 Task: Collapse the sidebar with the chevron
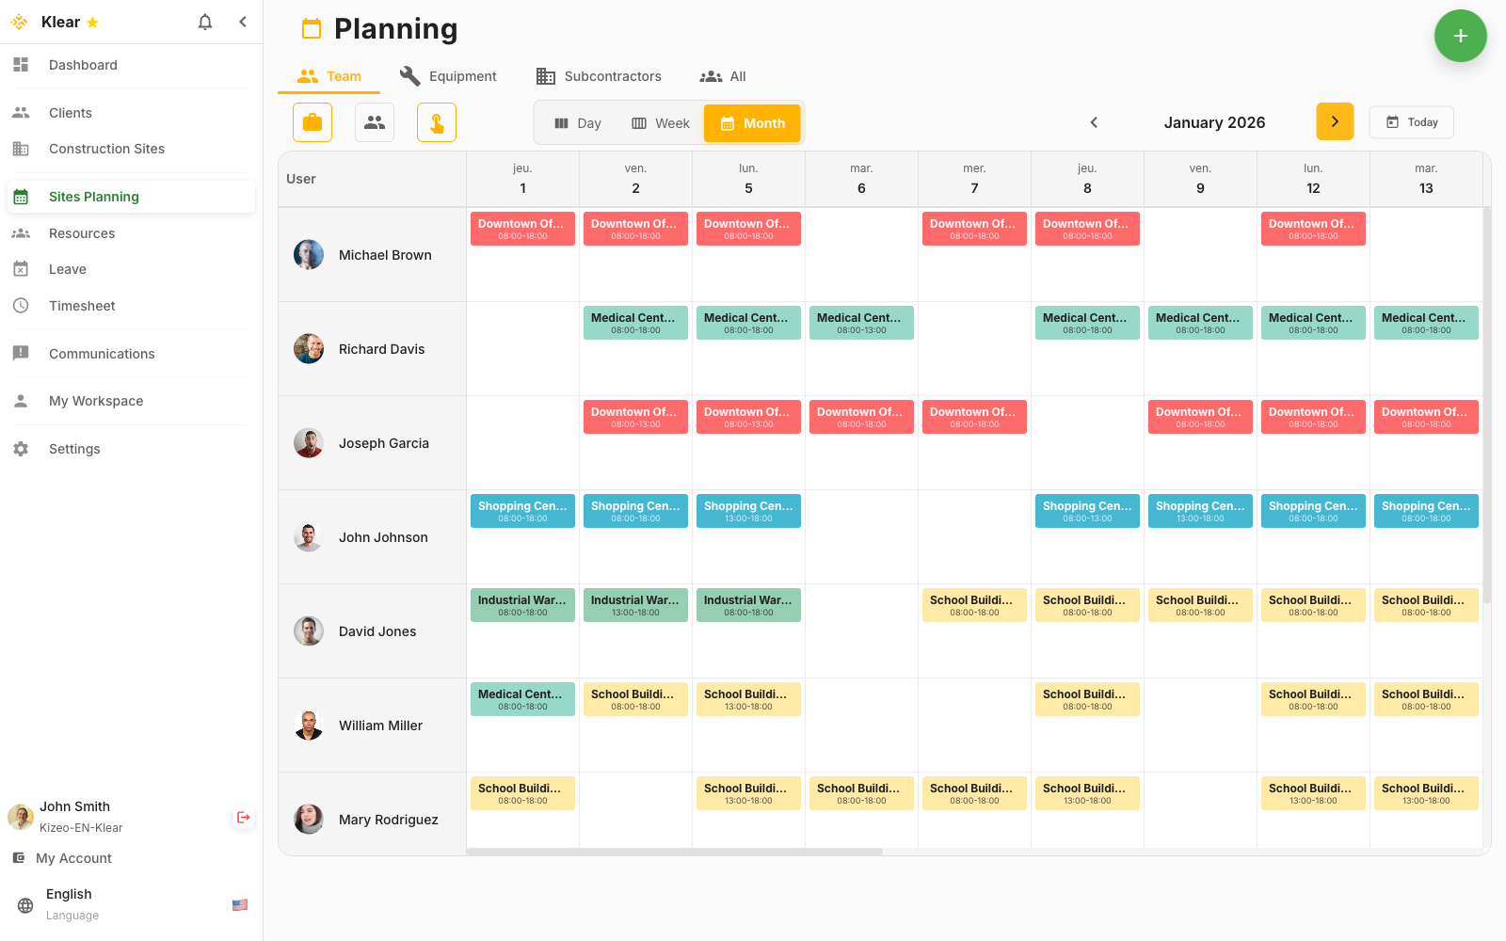pyautogui.click(x=243, y=21)
